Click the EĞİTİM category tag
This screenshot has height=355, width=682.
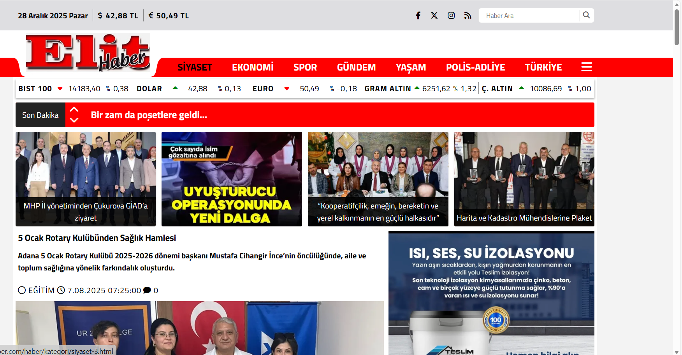pyautogui.click(x=41, y=290)
